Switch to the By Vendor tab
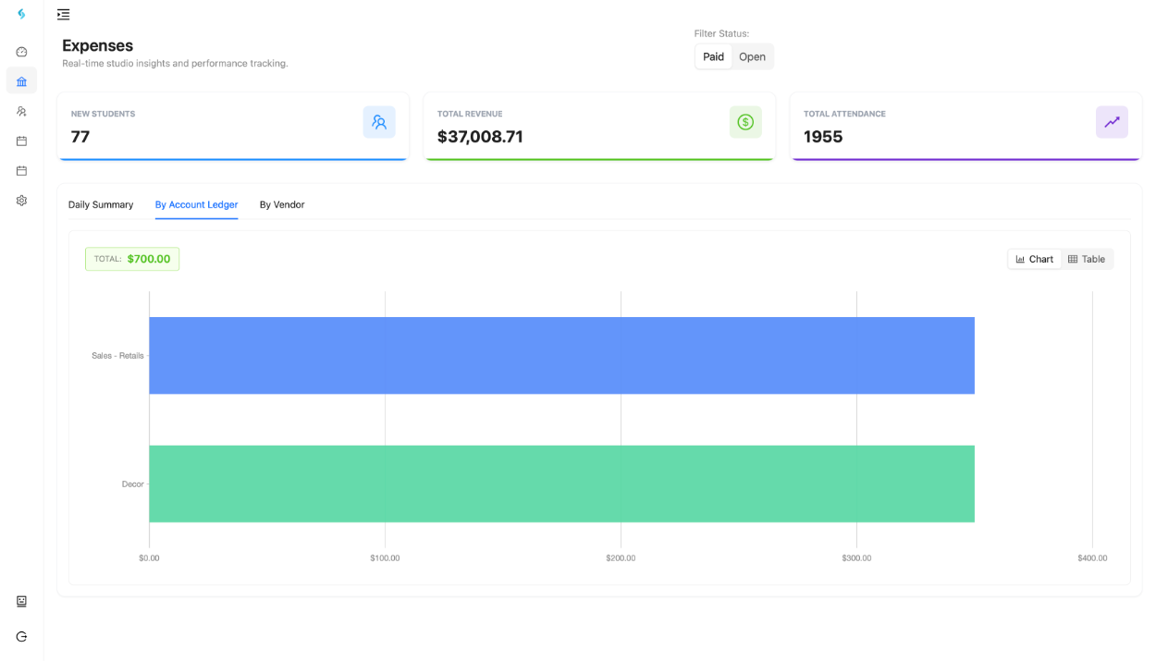 (x=282, y=204)
